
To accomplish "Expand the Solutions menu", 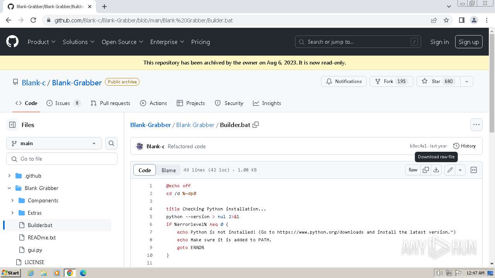I will (79, 42).
